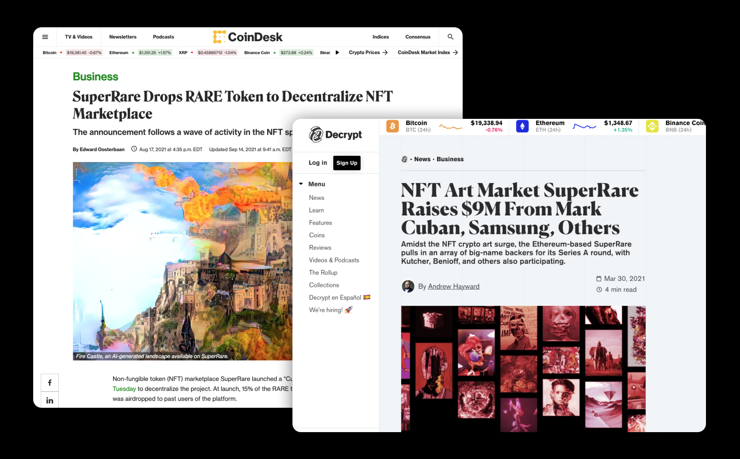Select Videos & Podcasts in Decrypt menu
The image size is (740, 459).
[x=334, y=260]
